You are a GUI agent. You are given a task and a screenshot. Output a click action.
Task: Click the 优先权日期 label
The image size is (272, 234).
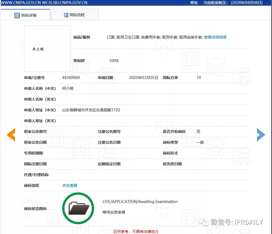pos(172,164)
